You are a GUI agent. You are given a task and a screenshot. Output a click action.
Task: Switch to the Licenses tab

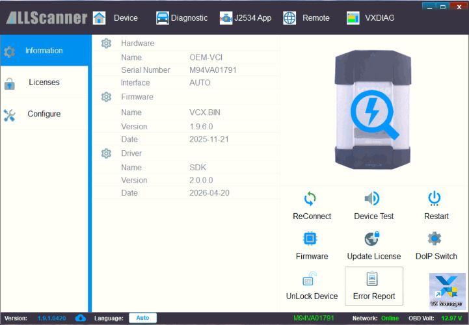point(44,82)
